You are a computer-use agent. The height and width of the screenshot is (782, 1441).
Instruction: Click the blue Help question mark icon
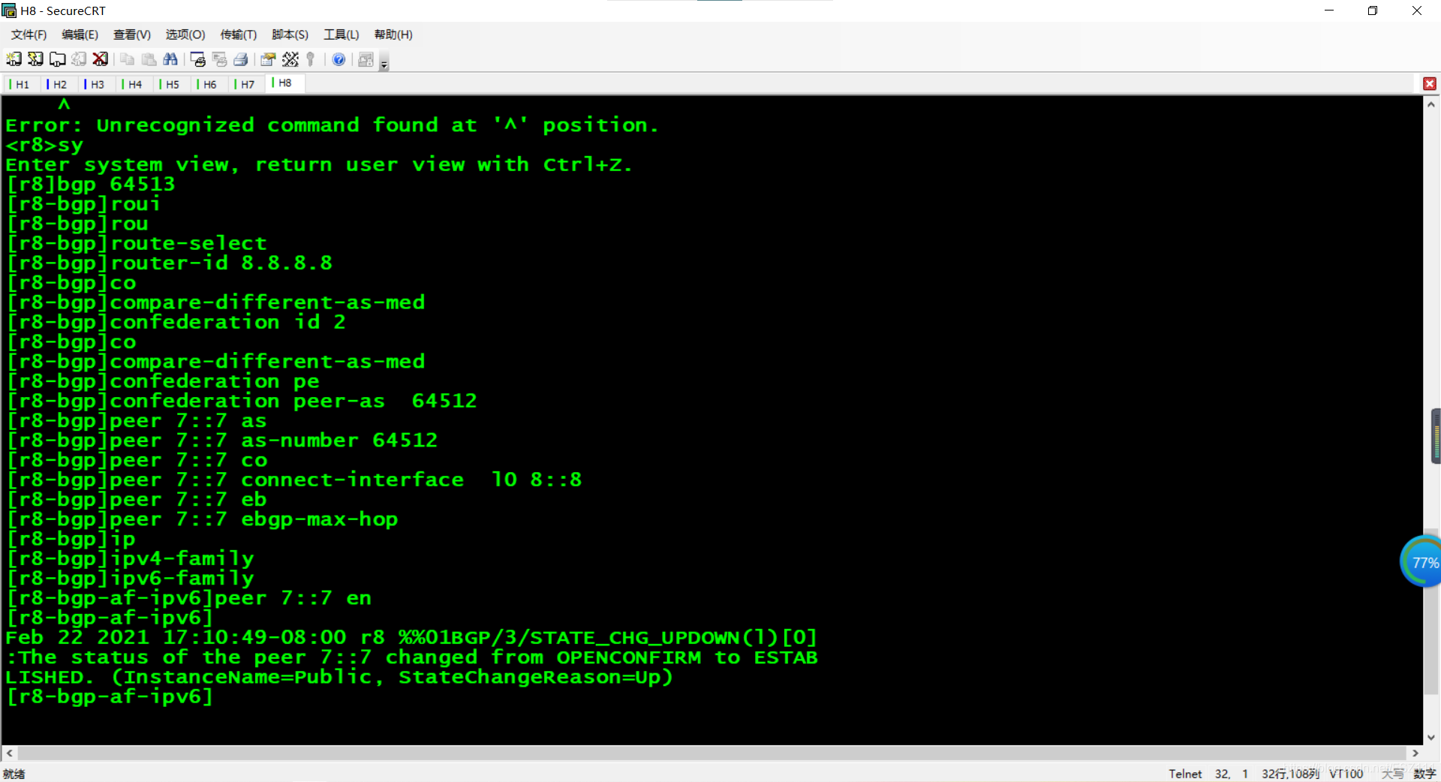click(x=338, y=59)
